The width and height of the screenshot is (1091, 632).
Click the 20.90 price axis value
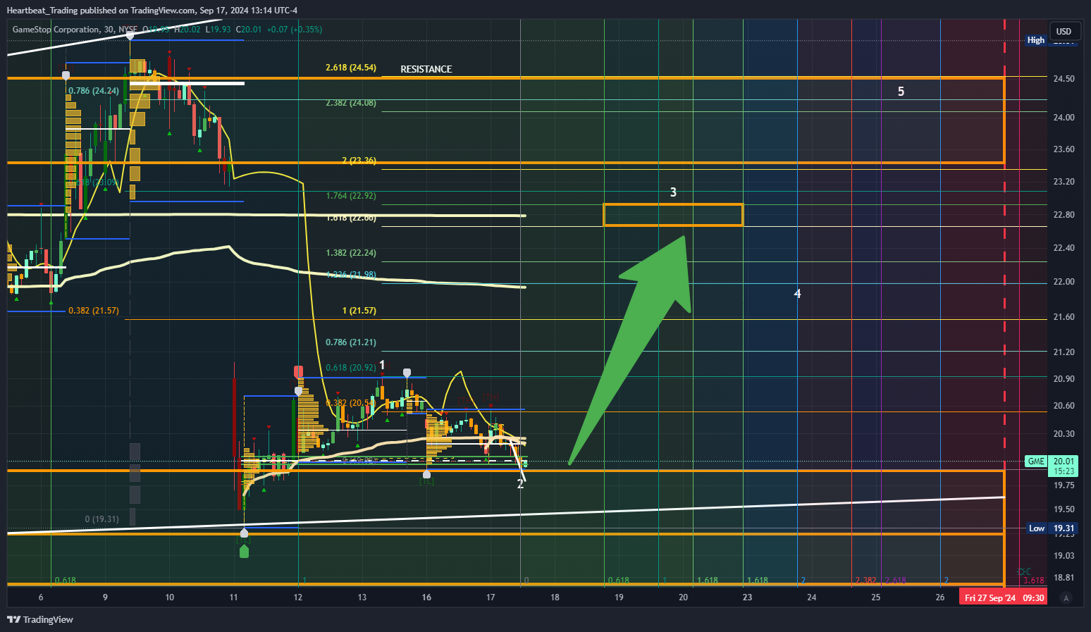(x=1064, y=379)
